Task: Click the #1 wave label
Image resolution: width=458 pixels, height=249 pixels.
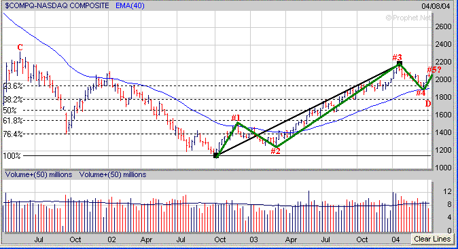Action: tap(236, 118)
